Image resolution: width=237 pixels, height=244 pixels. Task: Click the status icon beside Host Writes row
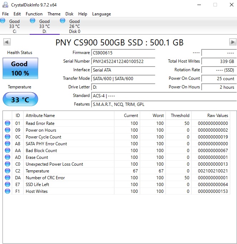tap(8, 191)
